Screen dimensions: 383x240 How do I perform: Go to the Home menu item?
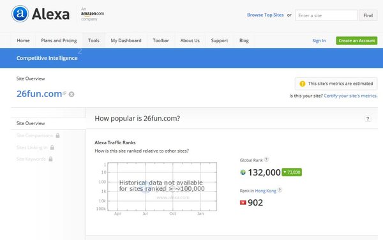tap(23, 40)
